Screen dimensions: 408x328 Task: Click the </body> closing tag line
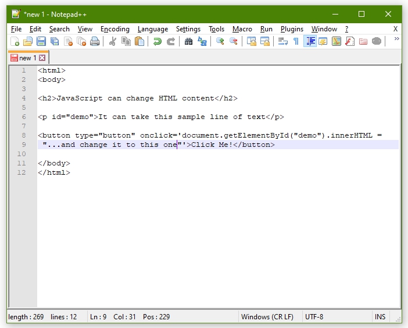[54, 163]
